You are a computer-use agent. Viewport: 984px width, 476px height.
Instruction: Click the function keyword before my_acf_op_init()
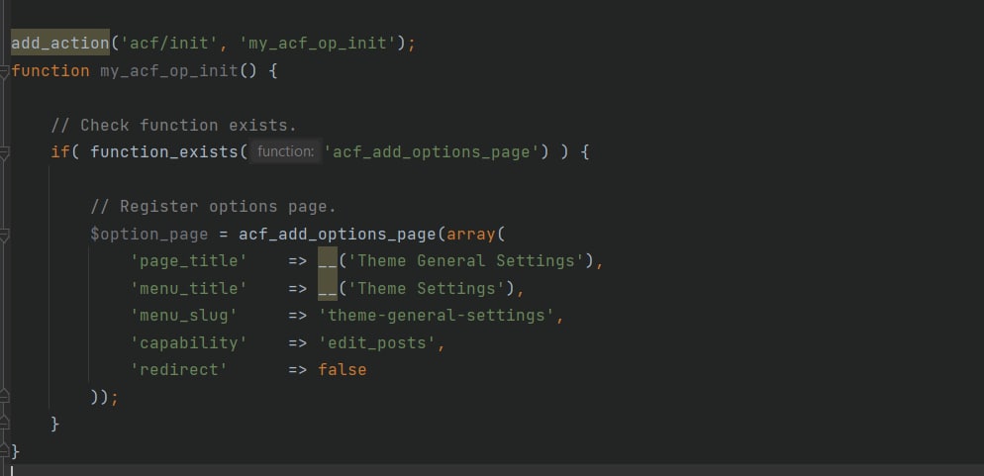pyautogui.click(x=50, y=71)
